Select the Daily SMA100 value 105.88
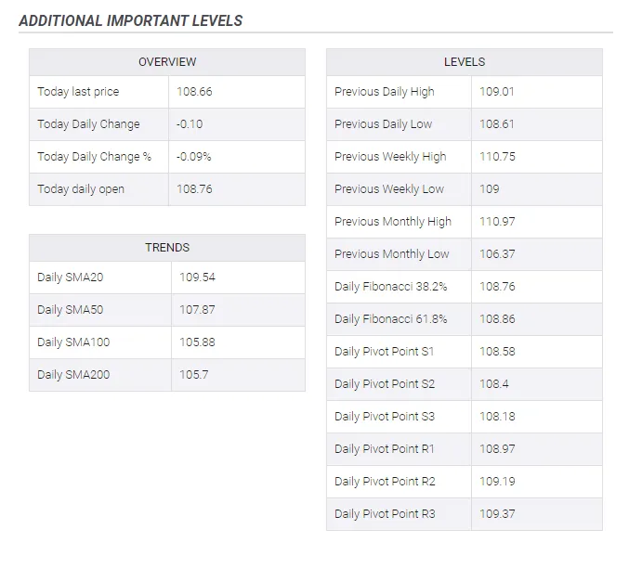 [x=197, y=342]
